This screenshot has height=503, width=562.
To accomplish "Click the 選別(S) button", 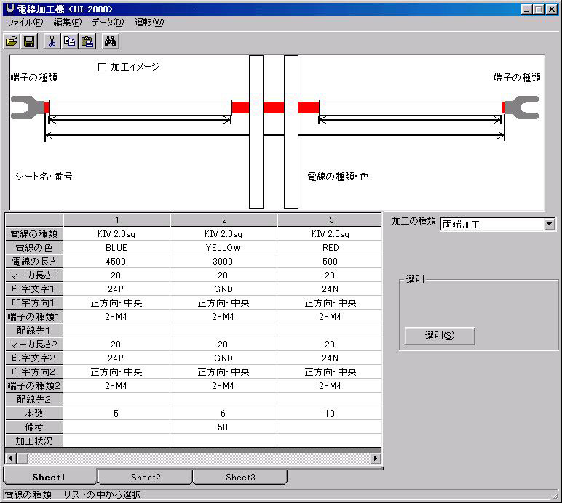I will tap(440, 336).
